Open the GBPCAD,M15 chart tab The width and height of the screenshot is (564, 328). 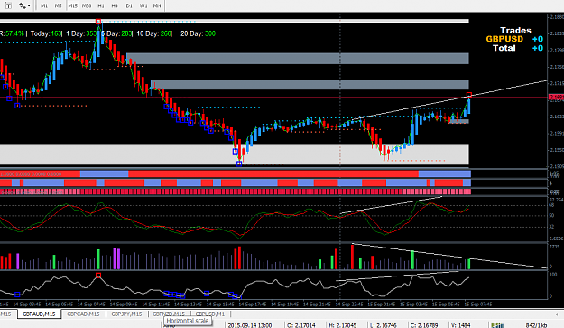[83, 314]
